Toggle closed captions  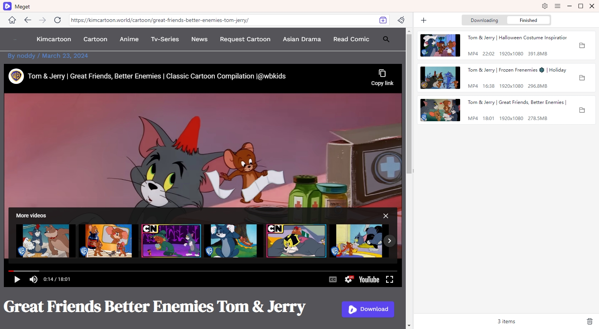(333, 279)
